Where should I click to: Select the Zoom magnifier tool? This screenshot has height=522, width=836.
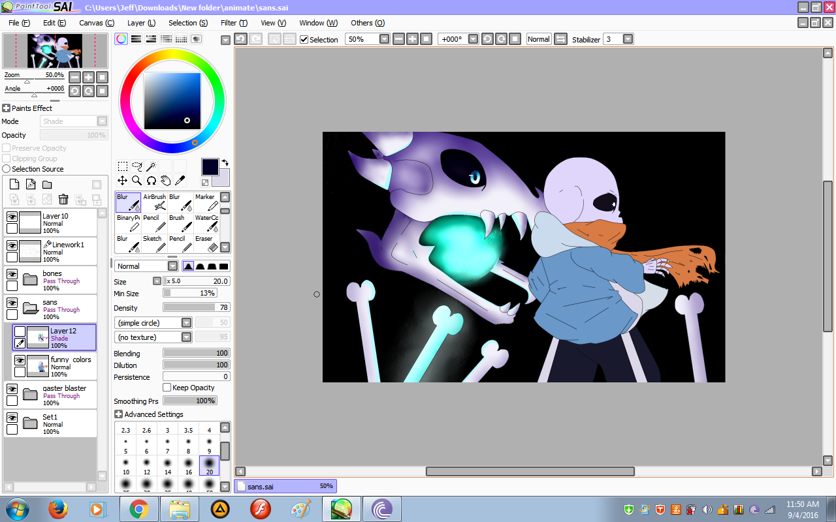pos(137,181)
